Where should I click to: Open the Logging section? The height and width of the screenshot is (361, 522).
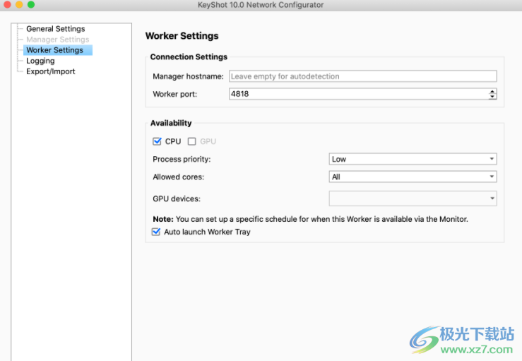[x=40, y=61]
